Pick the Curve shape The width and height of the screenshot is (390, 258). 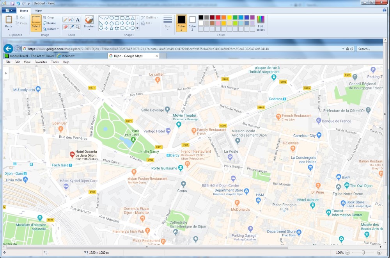click(106, 18)
